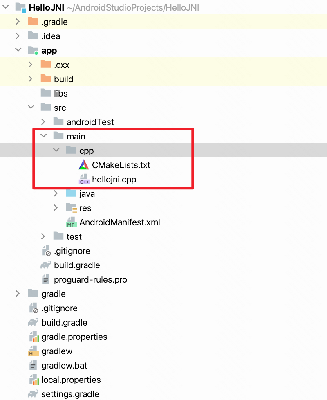The width and height of the screenshot is (327, 400).
Task: Open the local.properties file icon
Action: (34, 380)
